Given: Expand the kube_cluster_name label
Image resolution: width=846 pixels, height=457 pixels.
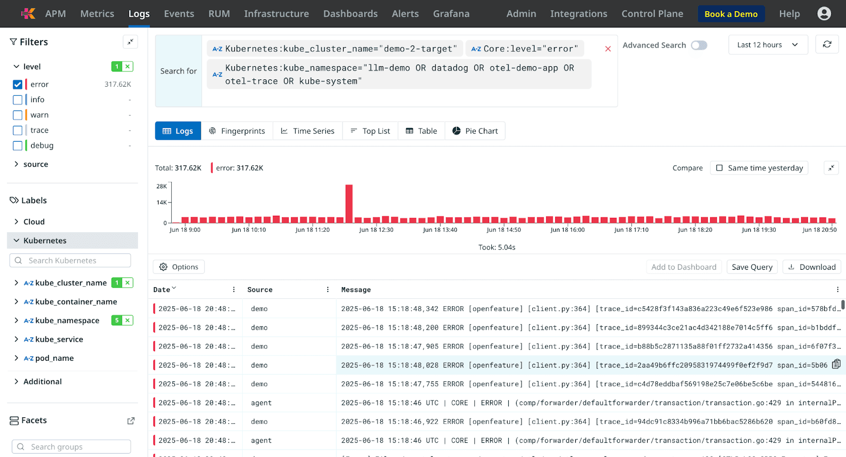Looking at the screenshot, I should (16, 283).
